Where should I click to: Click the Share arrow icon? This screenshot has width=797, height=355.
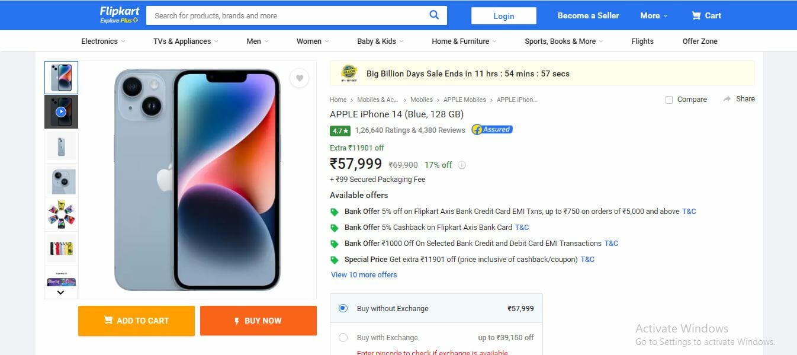click(727, 99)
